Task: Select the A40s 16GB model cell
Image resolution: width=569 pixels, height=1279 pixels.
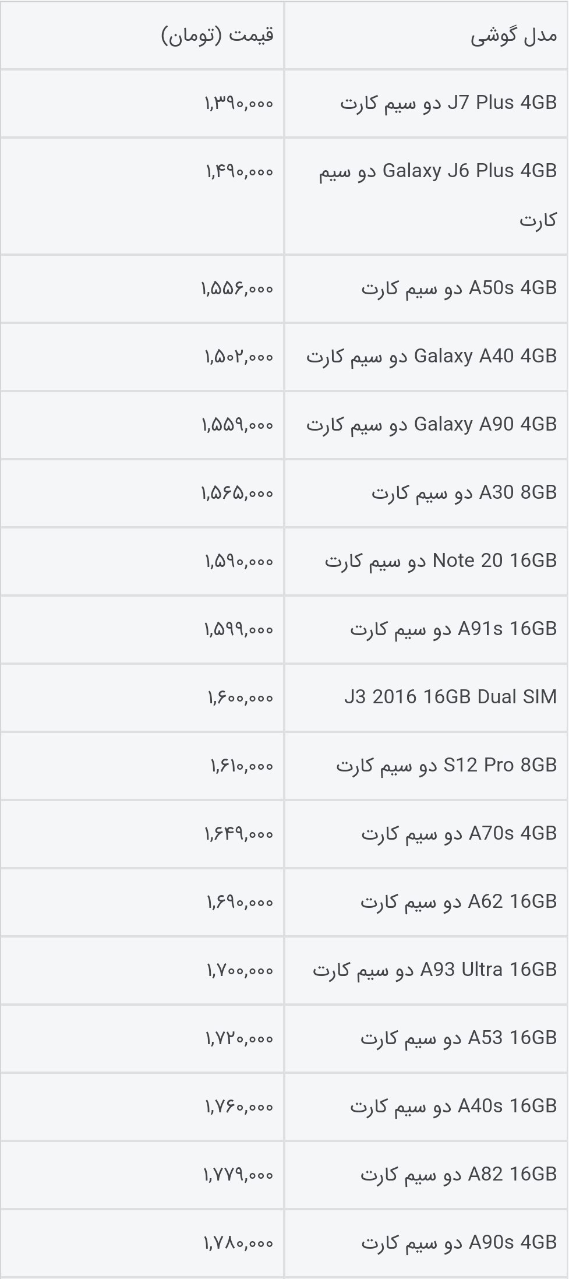Action: pyautogui.click(x=453, y=1106)
